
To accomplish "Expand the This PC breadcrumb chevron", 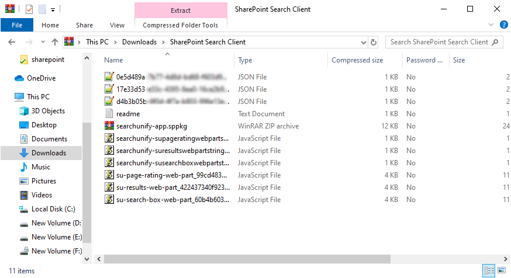I will click(x=116, y=42).
